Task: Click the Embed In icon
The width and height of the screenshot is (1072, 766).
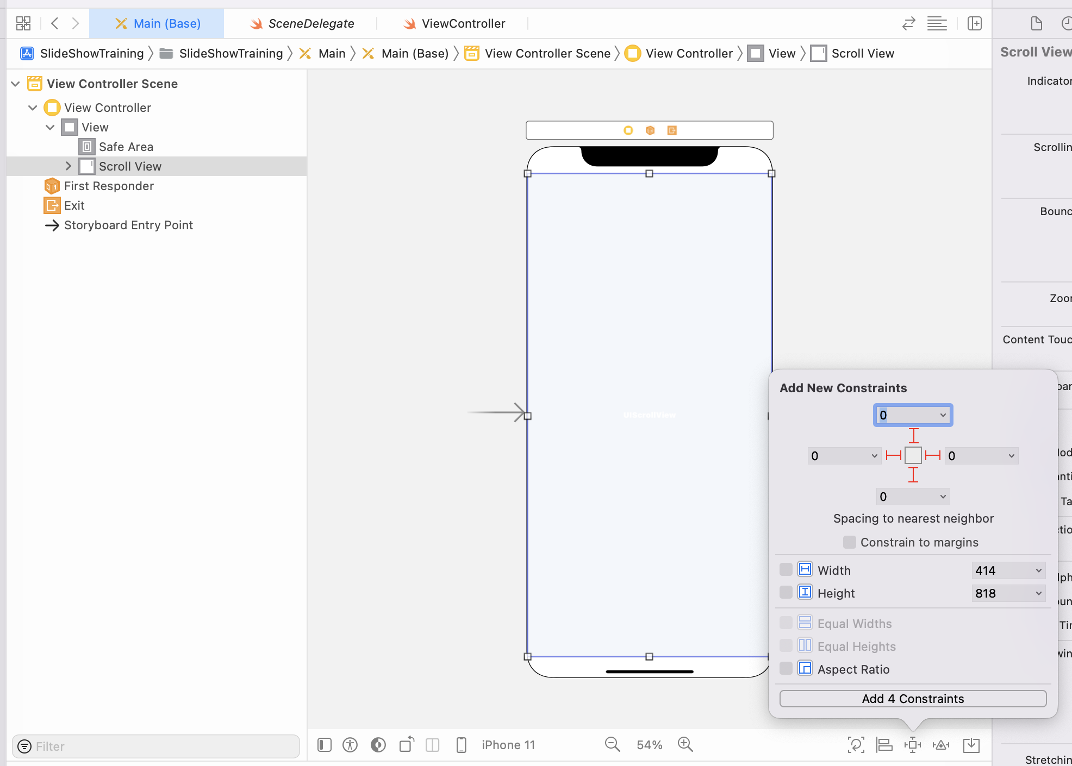Action: [971, 745]
